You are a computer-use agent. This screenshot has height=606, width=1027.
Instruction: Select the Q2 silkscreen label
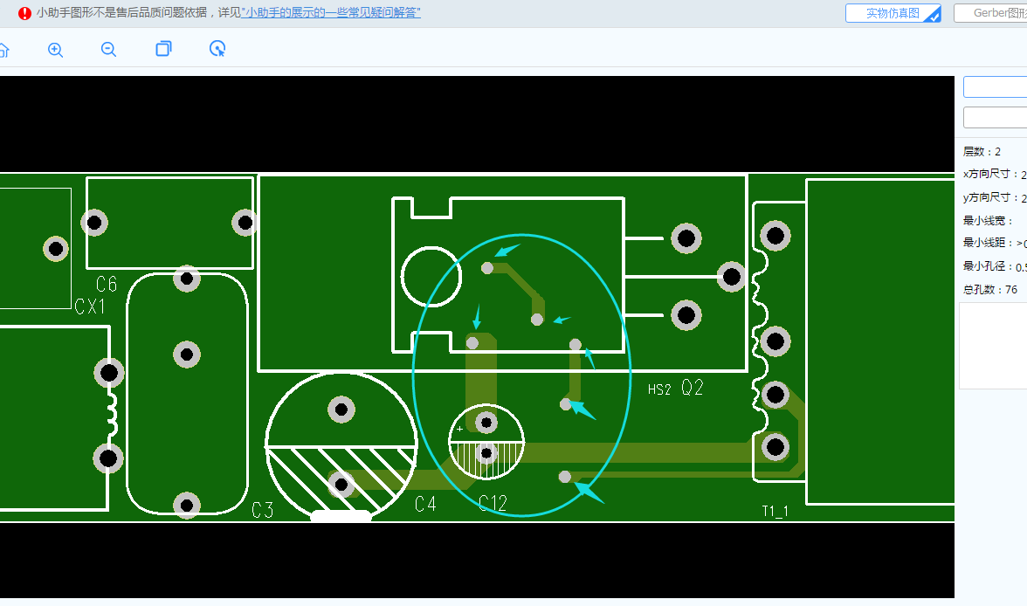[693, 389]
